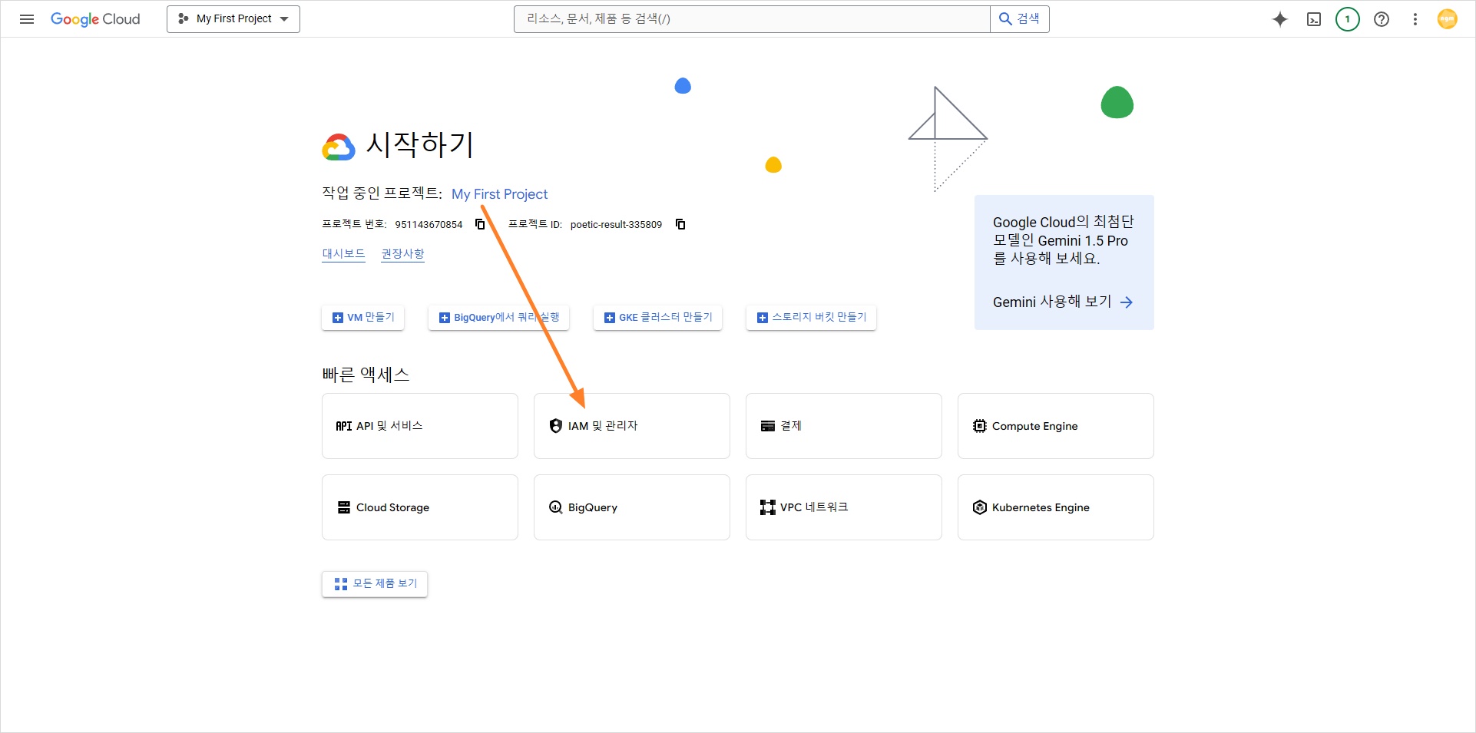Click the API icon in API 및 서비스
The width and height of the screenshot is (1476, 733).
[x=344, y=426]
